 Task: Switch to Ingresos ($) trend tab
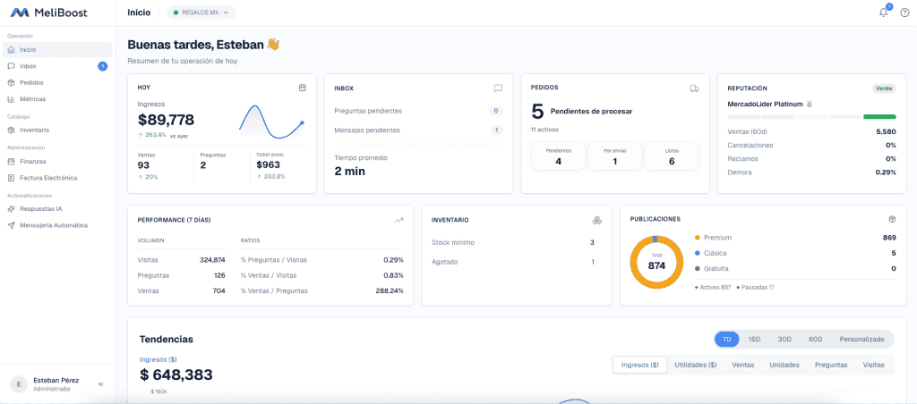point(639,365)
